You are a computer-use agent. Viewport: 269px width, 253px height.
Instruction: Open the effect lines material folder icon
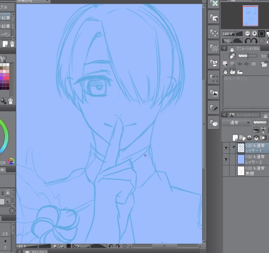tap(214, 78)
